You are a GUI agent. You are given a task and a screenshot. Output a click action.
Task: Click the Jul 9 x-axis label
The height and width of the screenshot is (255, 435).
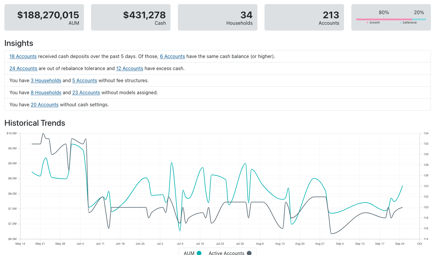(180, 244)
